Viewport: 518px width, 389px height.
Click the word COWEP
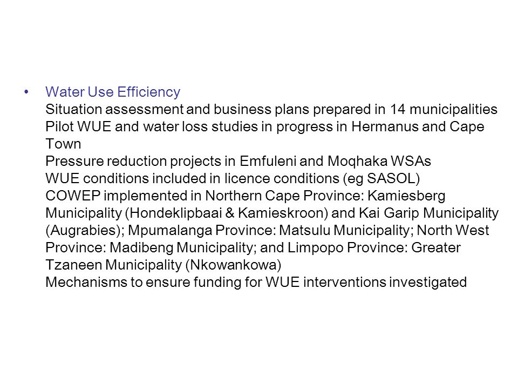pyautogui.click(x=73, y=196)
